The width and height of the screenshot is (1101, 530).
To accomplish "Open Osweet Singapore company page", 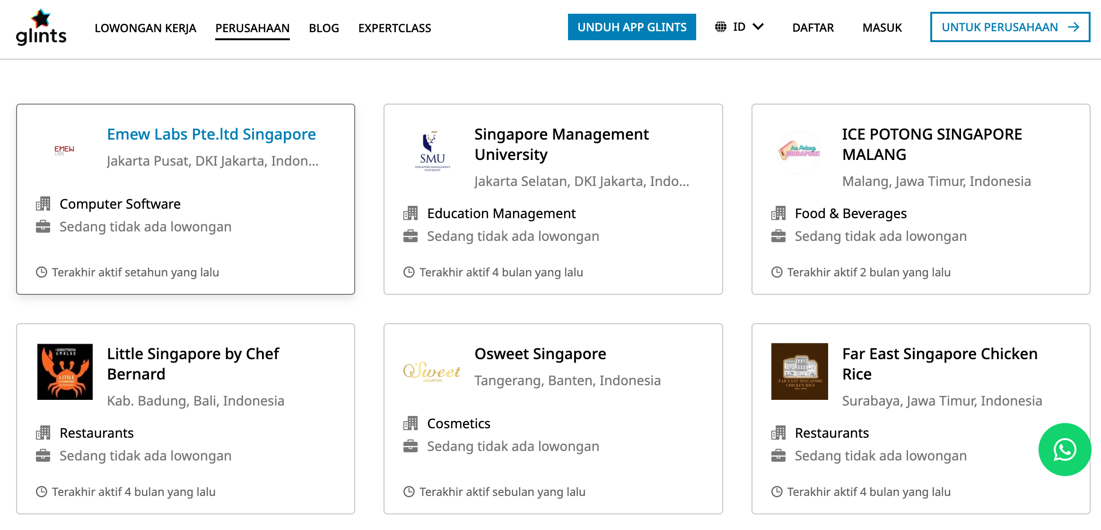I will pyautogui.click(x=540, y=354).
